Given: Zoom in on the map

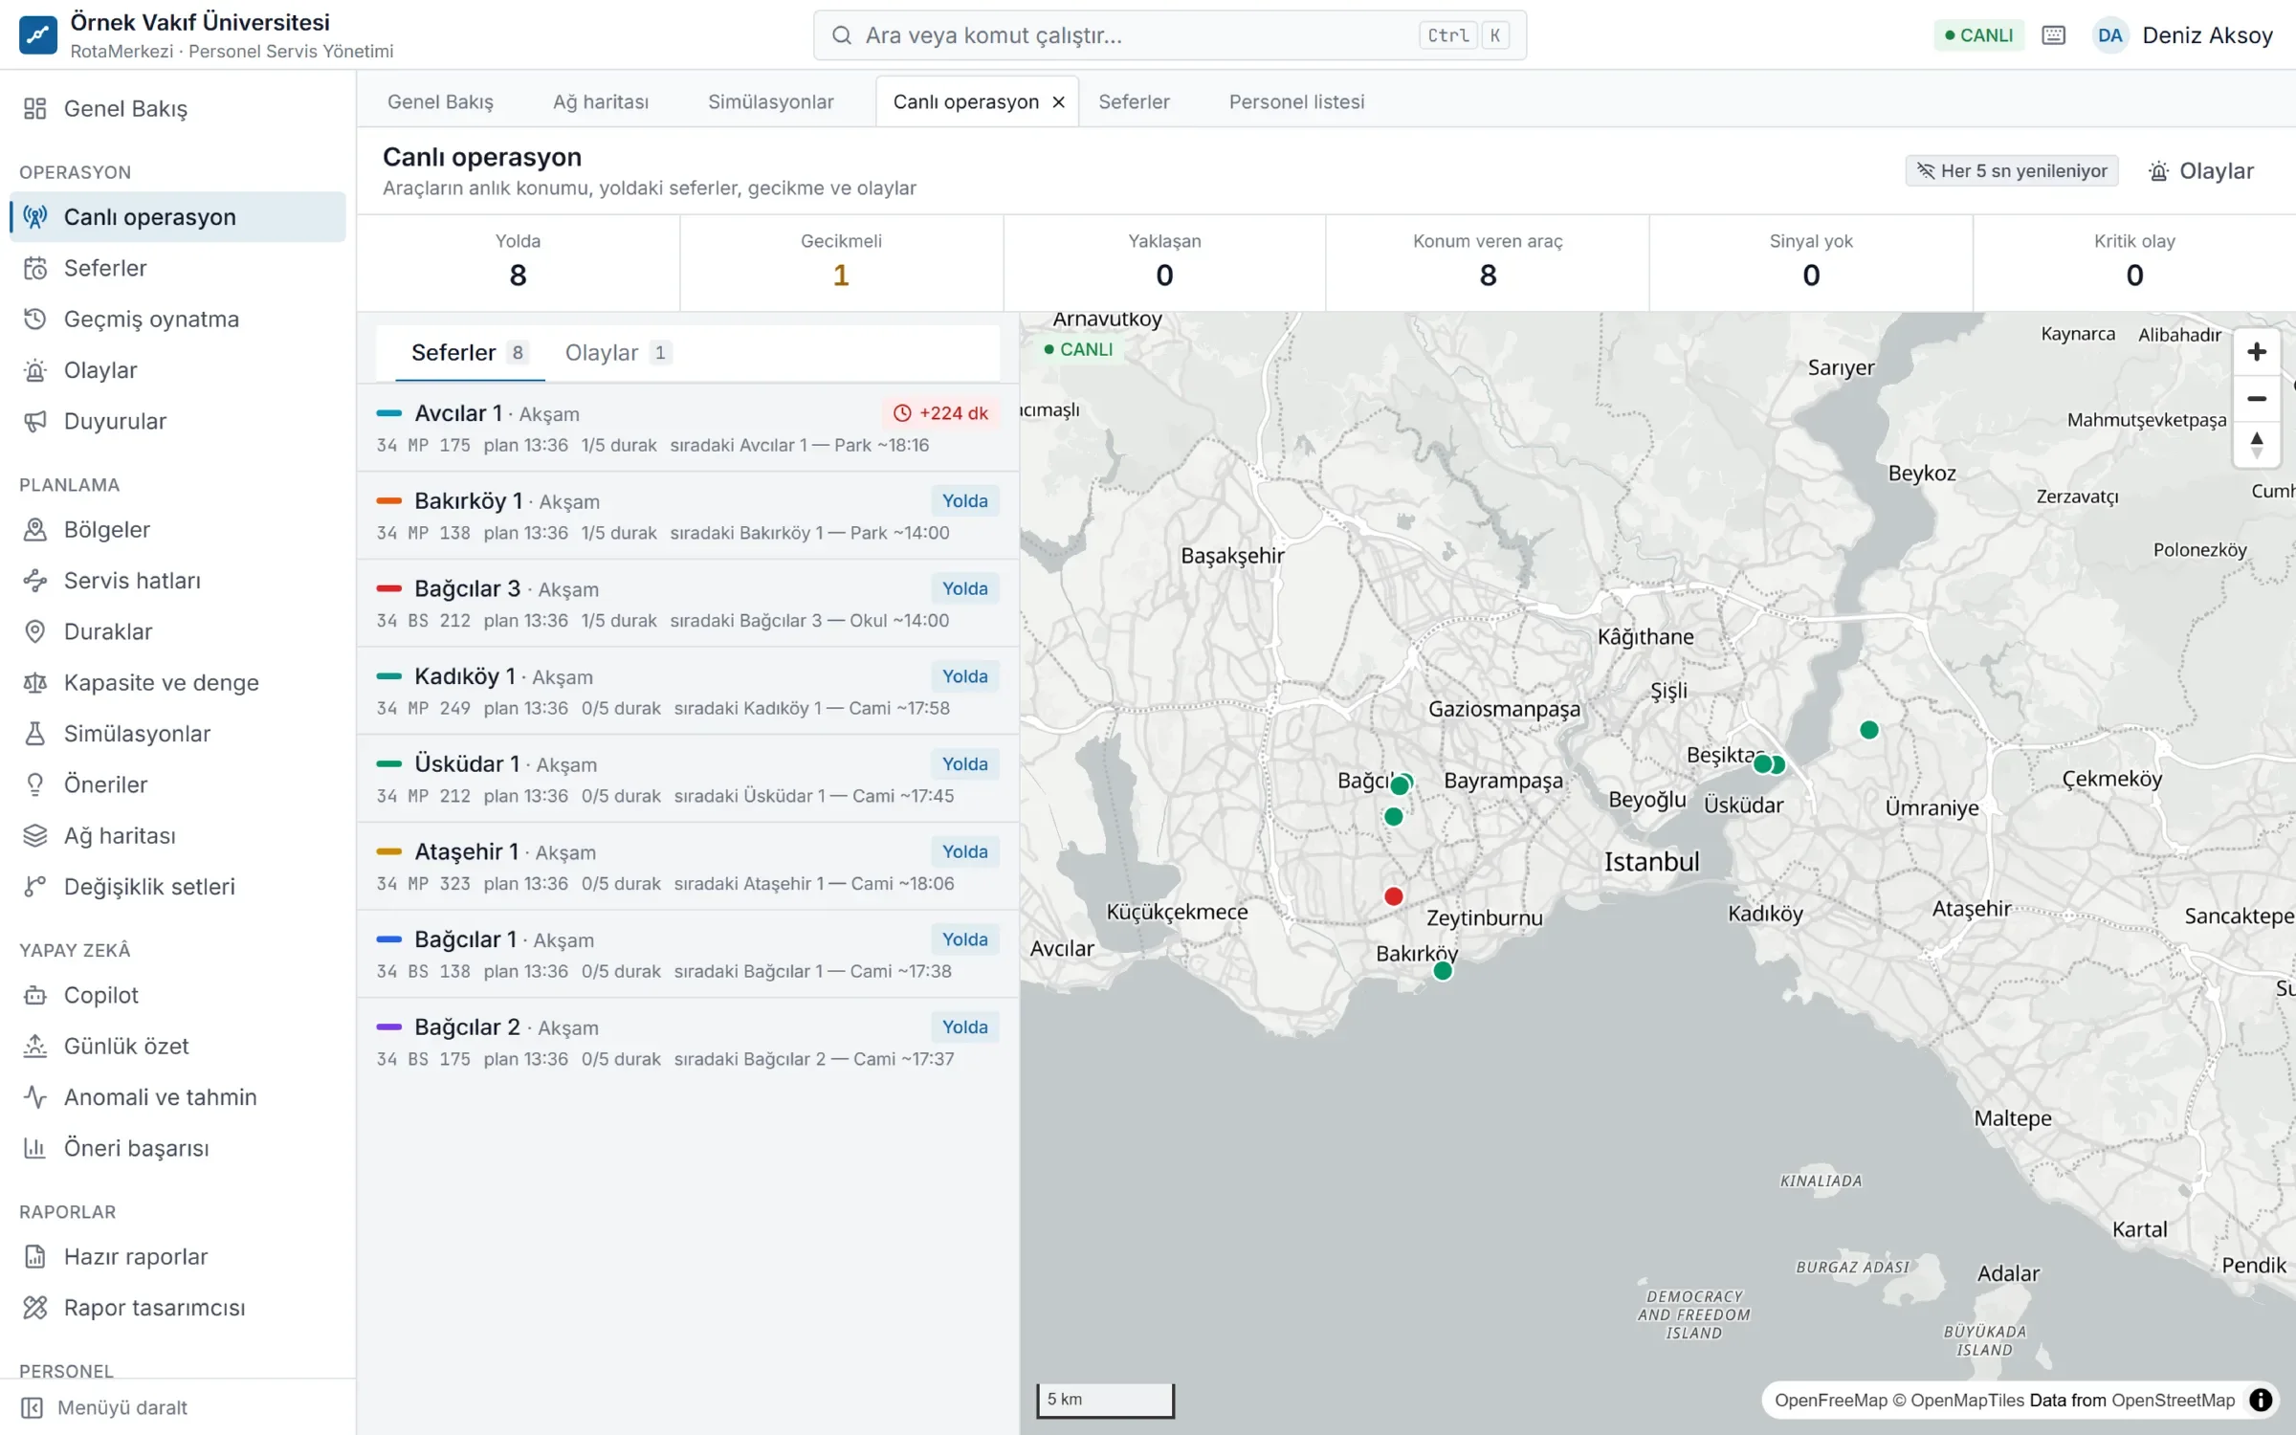Looking at the screenshot, I should tap(2257, 352).
